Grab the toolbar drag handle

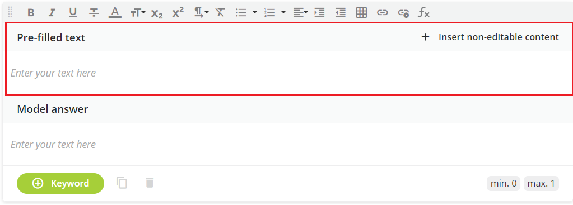coord(10,12)
